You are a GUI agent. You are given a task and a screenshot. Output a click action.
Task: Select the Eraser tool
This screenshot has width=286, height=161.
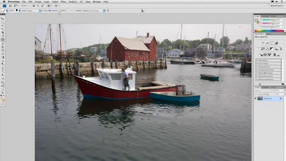3,53
